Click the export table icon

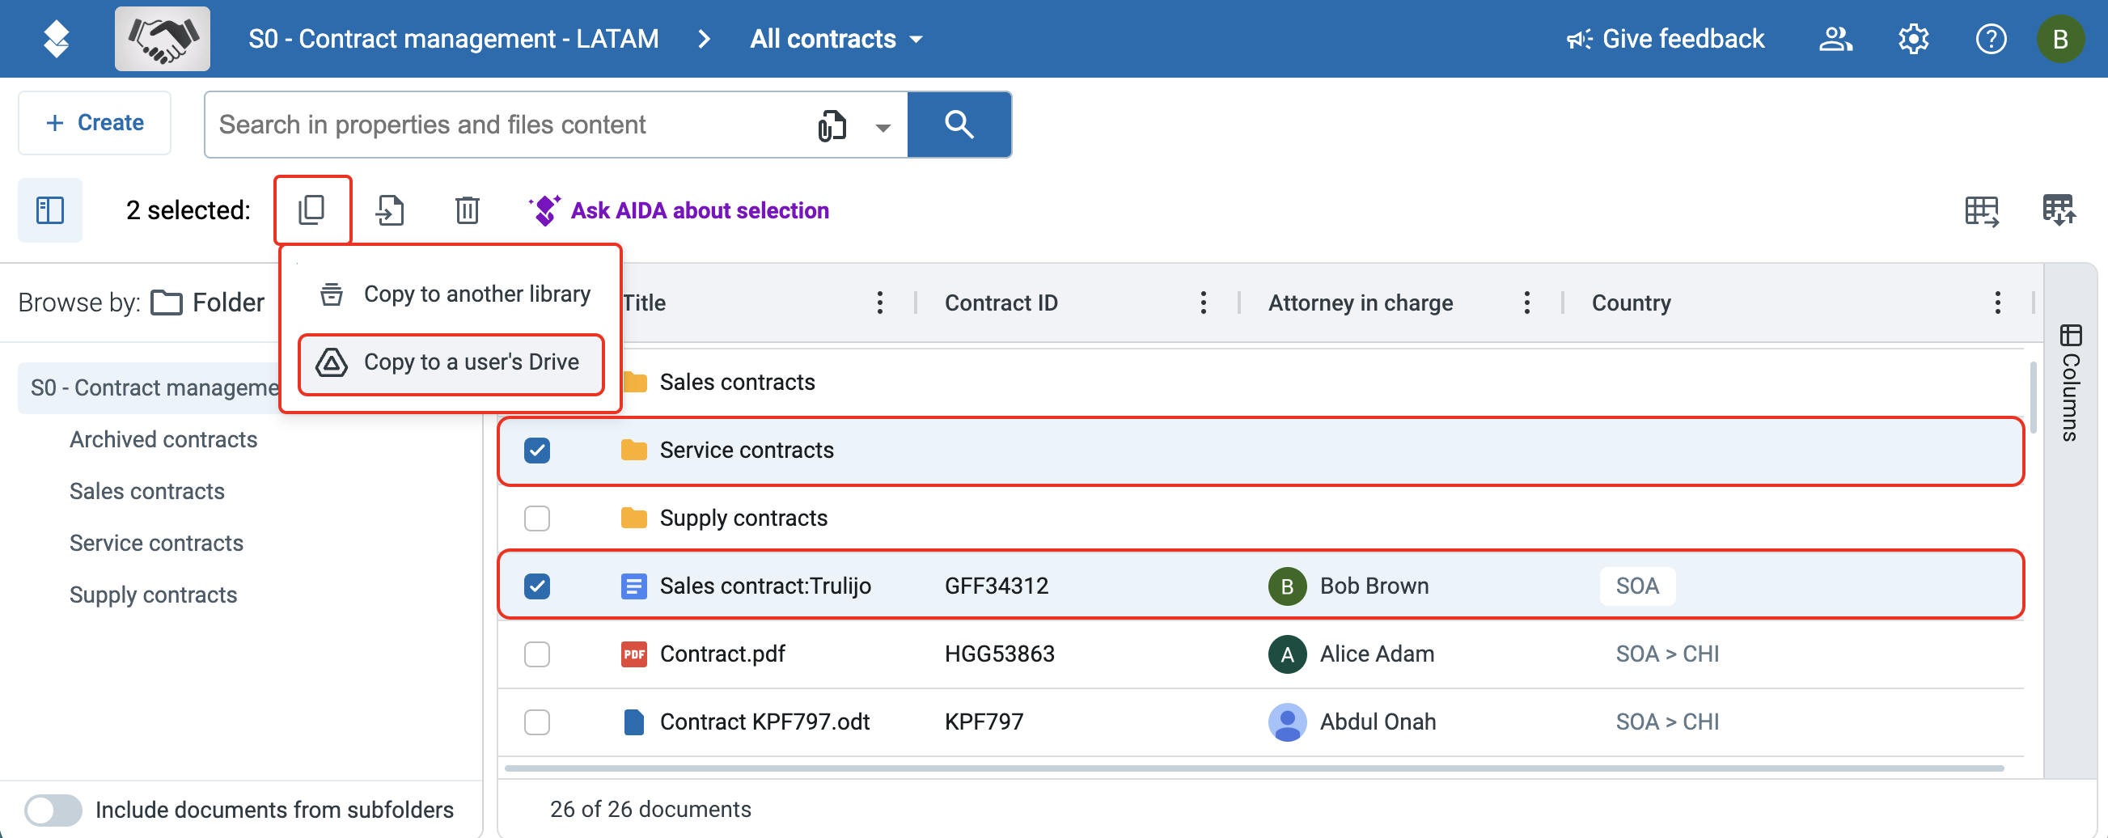[1982, 211]
